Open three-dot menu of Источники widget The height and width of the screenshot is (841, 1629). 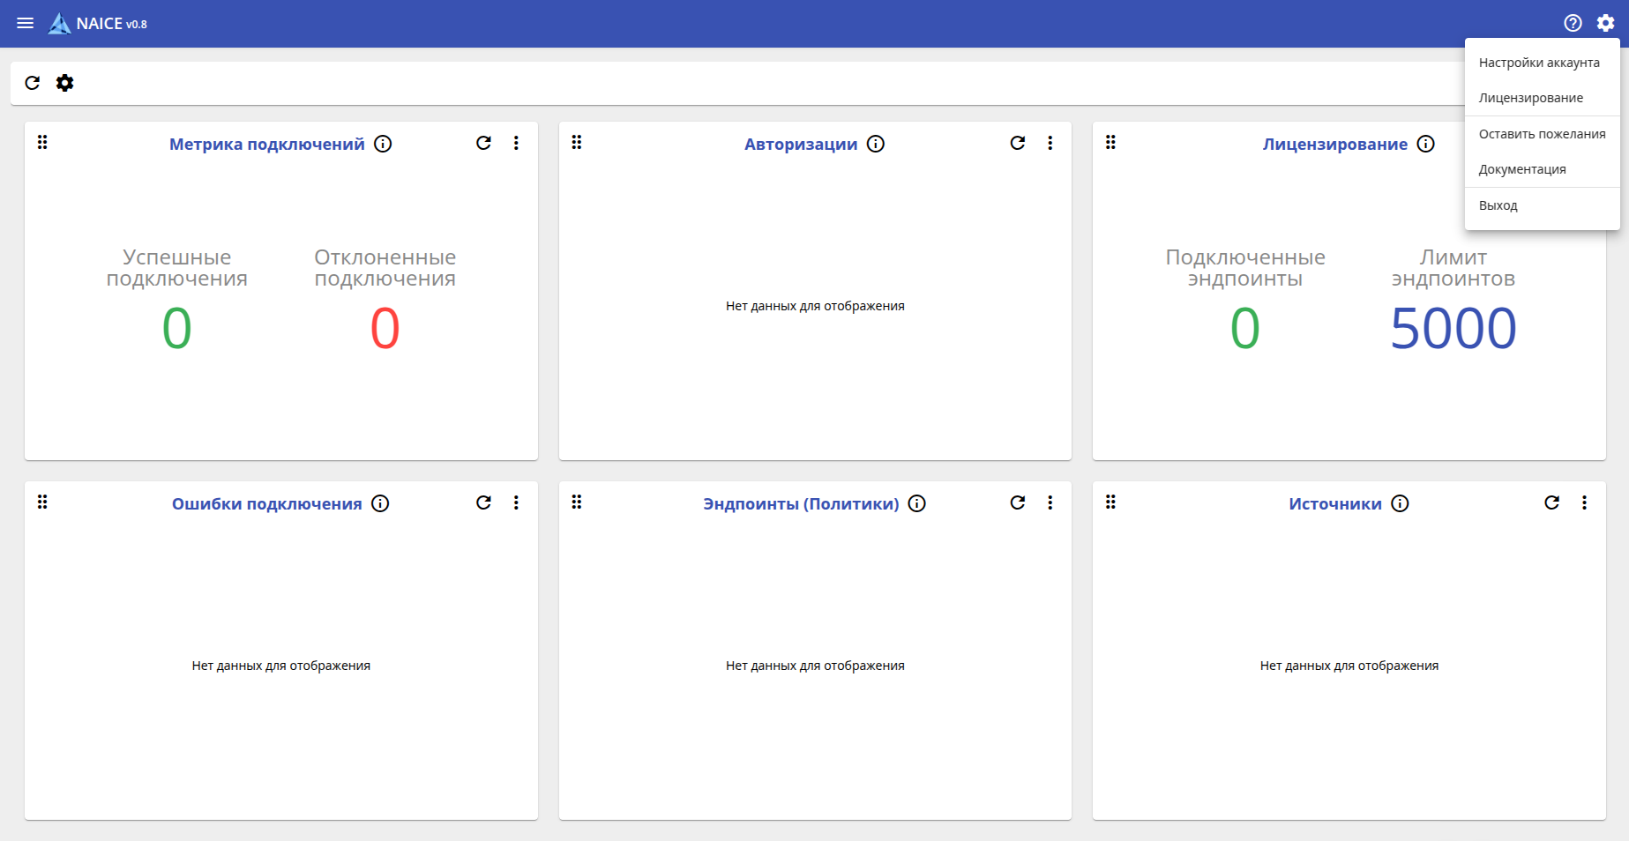coord(1584,502)
